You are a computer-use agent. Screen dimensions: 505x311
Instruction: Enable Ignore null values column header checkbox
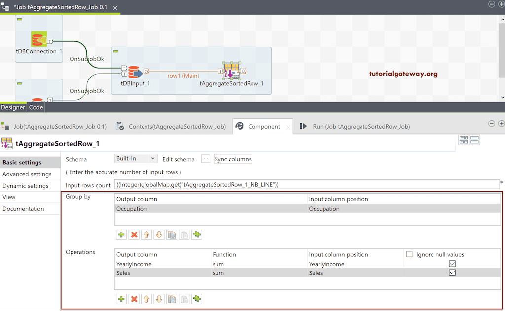[x=408, y=254]
